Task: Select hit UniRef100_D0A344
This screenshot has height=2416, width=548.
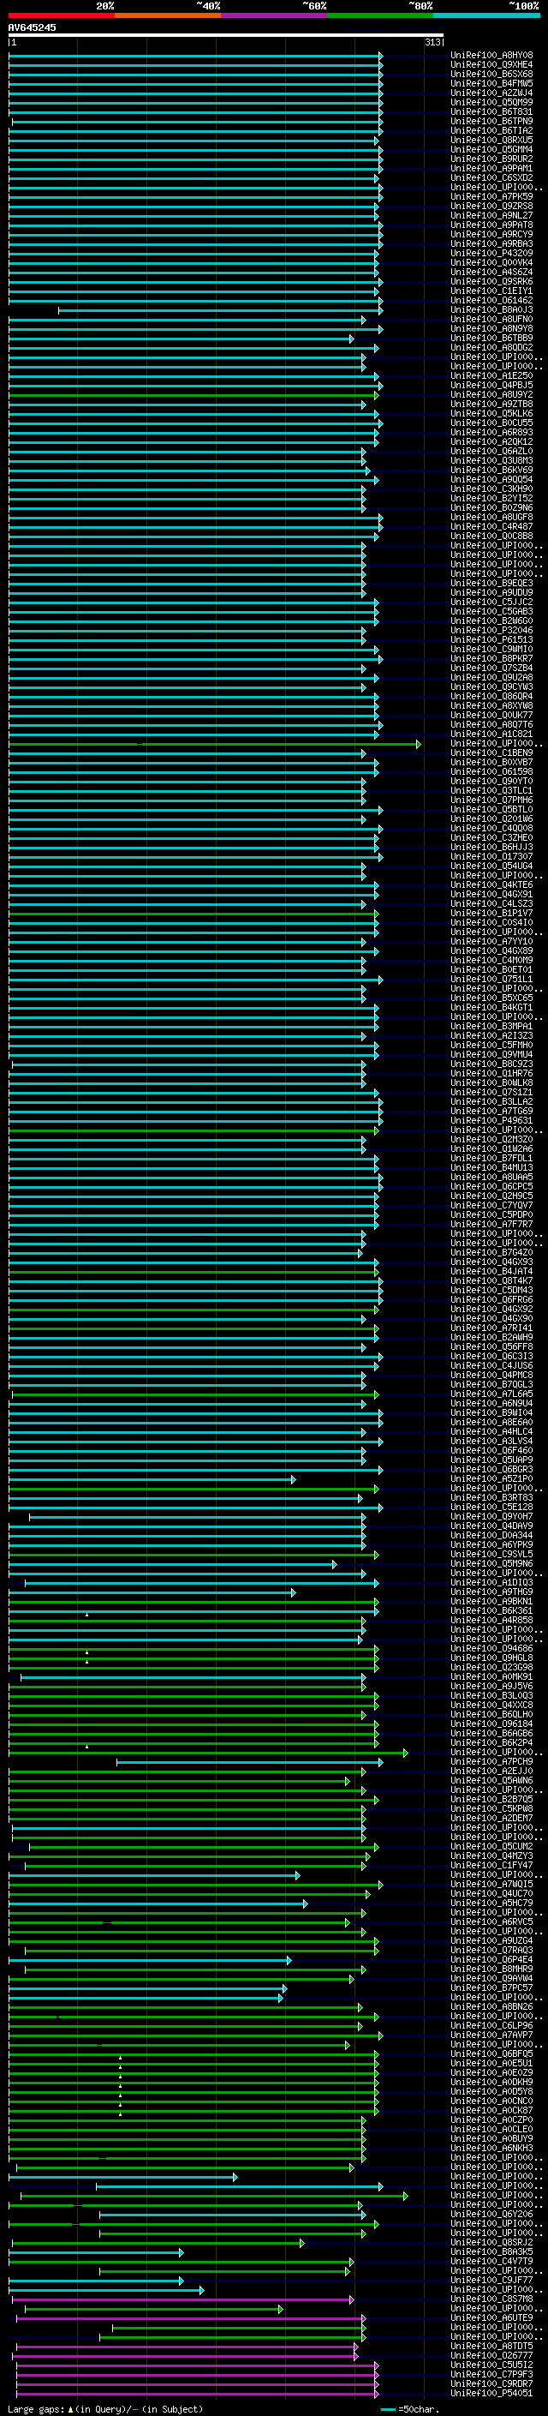Action: [491, 1537]
